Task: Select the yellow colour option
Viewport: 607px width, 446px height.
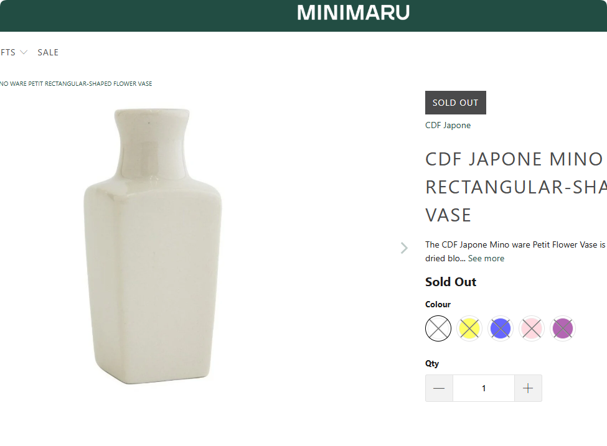Action: (x=469, y=328)
